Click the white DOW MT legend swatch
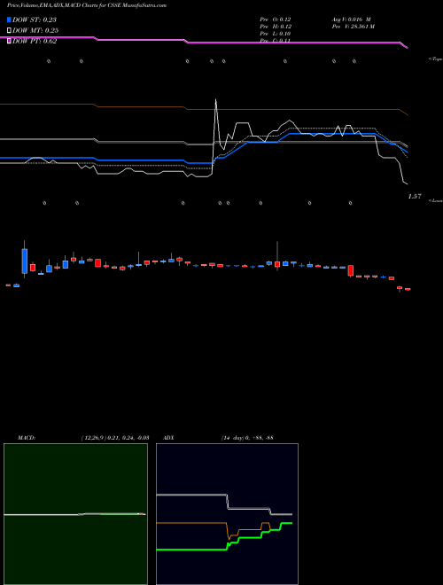Screen dimensions: 443x585 click(x=10, y=30)
